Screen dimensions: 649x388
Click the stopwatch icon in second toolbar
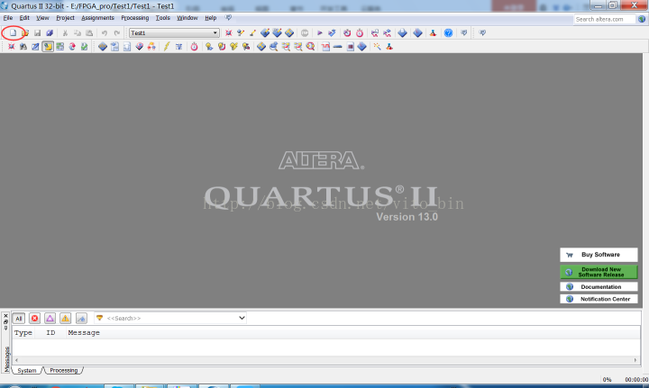pyautogui.click(x=194, y=47)
